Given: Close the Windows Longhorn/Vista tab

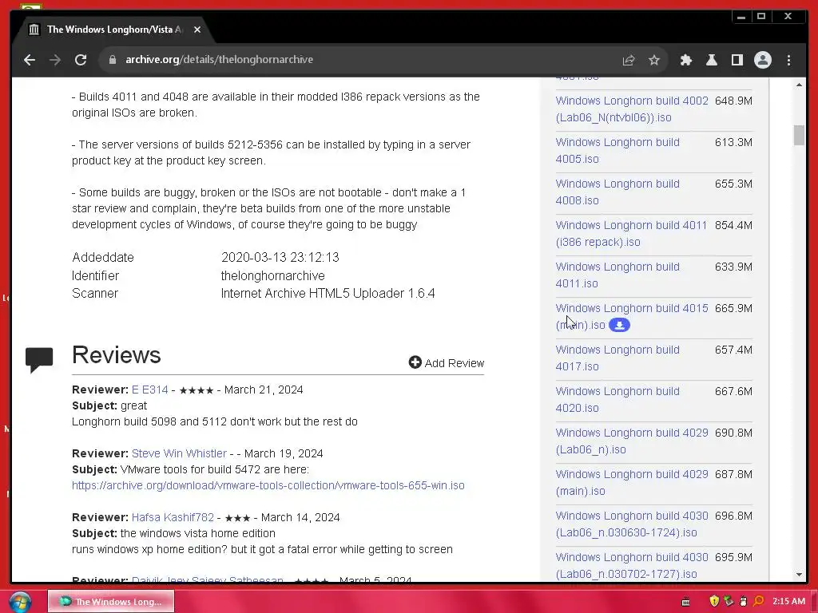Looking at the screenshot, I should [x=197, y=30].
